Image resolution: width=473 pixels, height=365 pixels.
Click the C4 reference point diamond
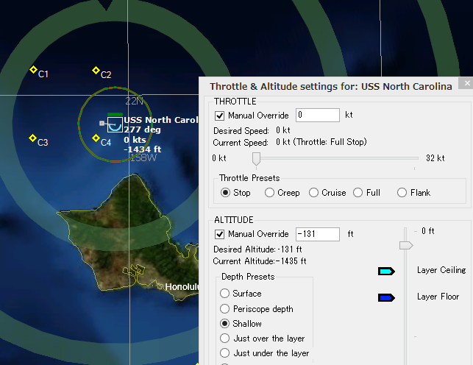[x=96, y=138]
